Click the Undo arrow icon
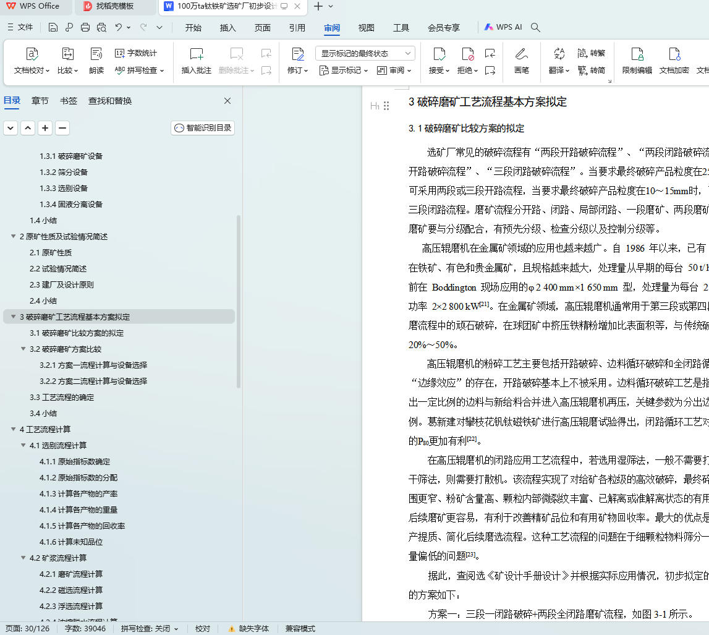Image resolution: width=709 pixels, height=635 pixels. click(119, 28)
